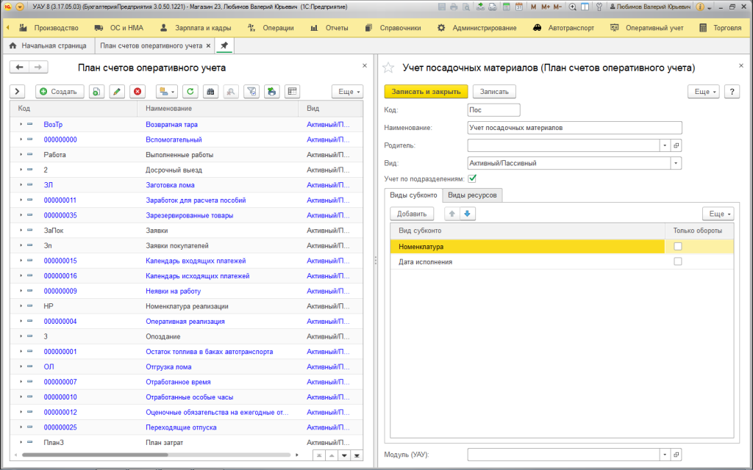753x470 pixels.
Task: Open the external link icon beside Родитель field
Action: (x=677, y=145)
